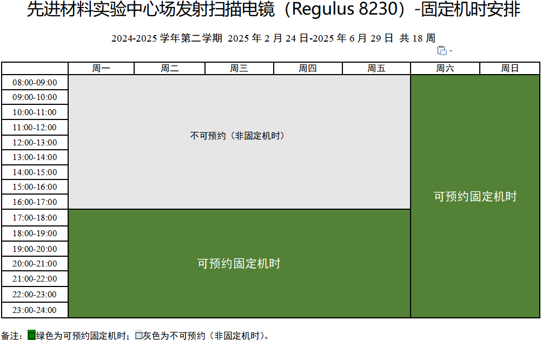Image resolution: width=542 pixels, height=340 pixels.
Task: Click the 周日 column header
Action: point(510,68)
